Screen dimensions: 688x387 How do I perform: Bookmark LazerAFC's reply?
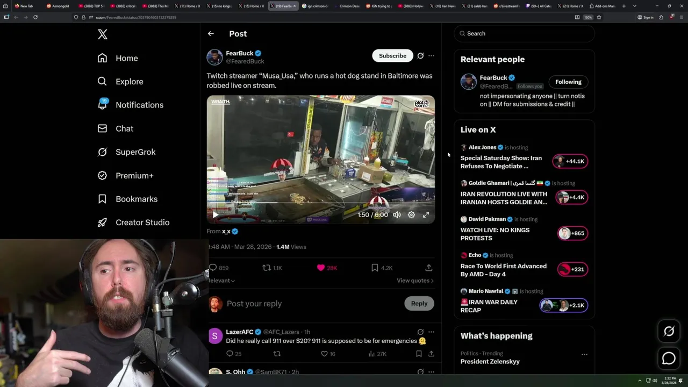pyautogui.click(x=419, y=354)
